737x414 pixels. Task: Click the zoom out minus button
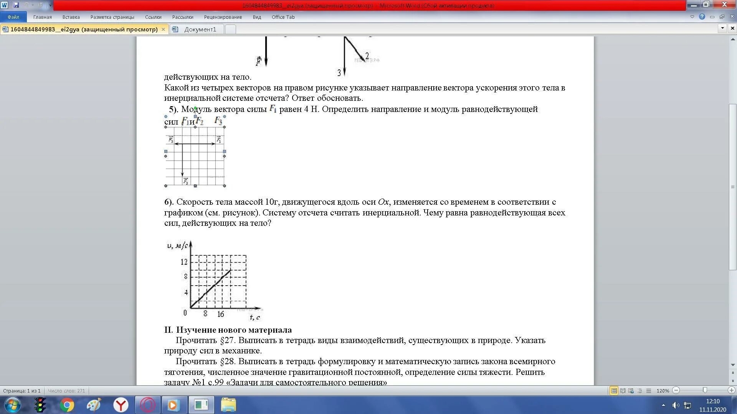676,390
